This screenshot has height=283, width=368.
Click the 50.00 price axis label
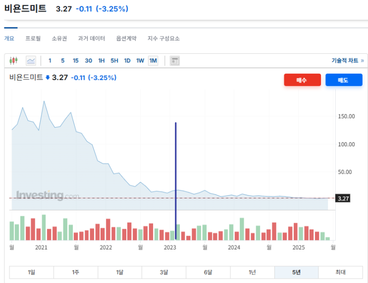pyautogui.click(x=345, y=172)
